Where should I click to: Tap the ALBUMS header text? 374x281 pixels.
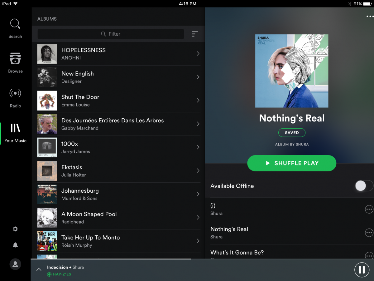coord(47,19)
